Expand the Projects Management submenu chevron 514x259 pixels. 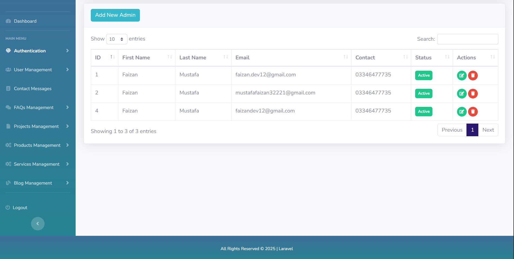click(x=68, y=126)
